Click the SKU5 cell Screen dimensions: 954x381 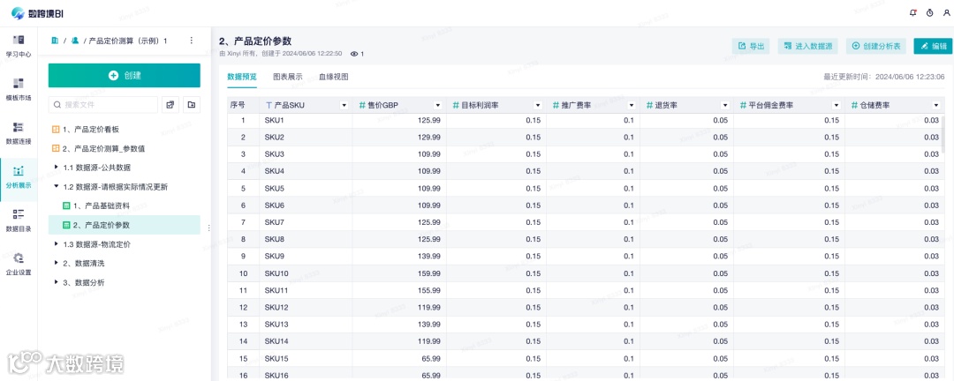tap(306, 189)
